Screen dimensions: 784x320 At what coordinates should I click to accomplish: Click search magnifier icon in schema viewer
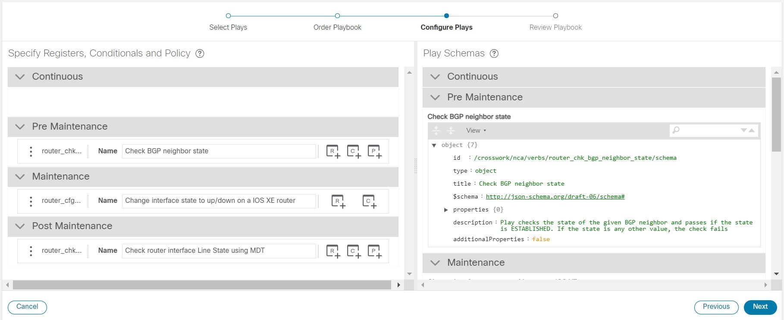click(676, 130)
